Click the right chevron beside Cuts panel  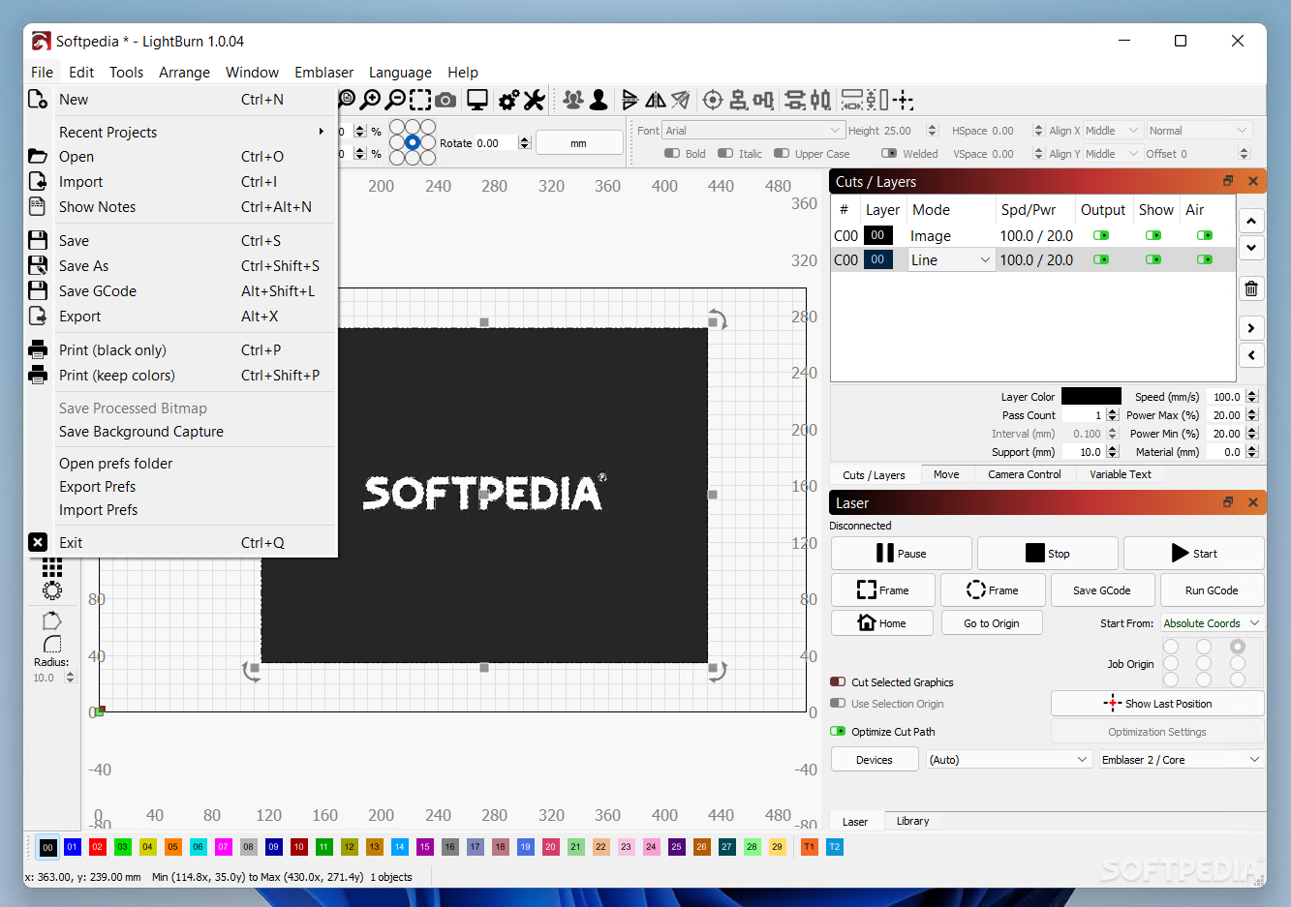[1251, 328]
